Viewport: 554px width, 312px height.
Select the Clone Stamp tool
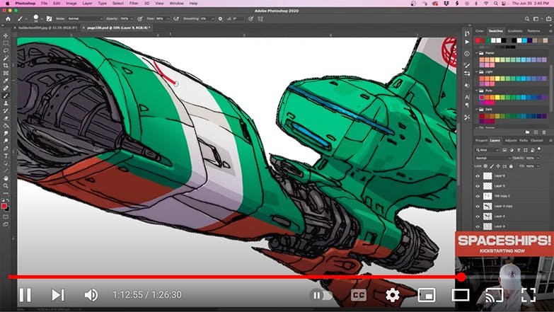tap(6, 103)
